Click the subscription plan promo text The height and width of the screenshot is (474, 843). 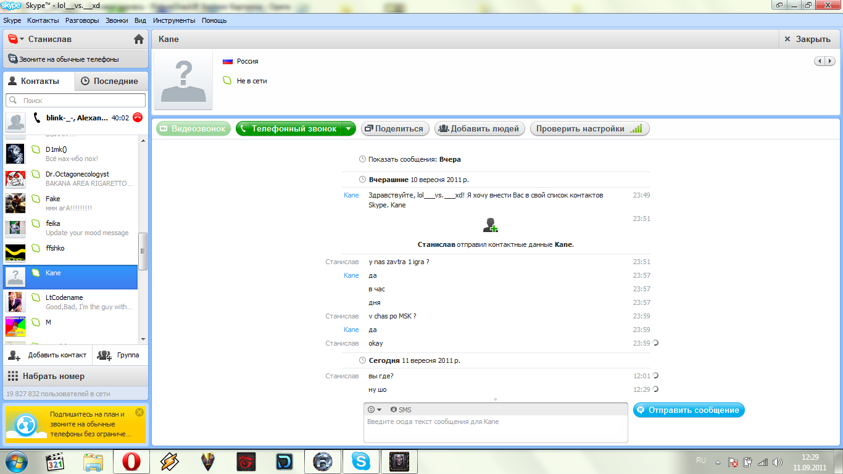click(x=91, y=424)
